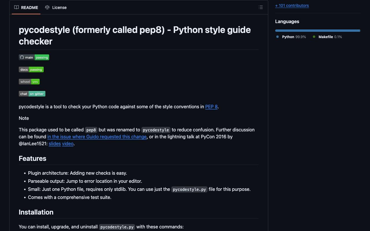Screen dimensions: 370x231
Task: Show all + 101 contributors
Action: pos(292,5)
